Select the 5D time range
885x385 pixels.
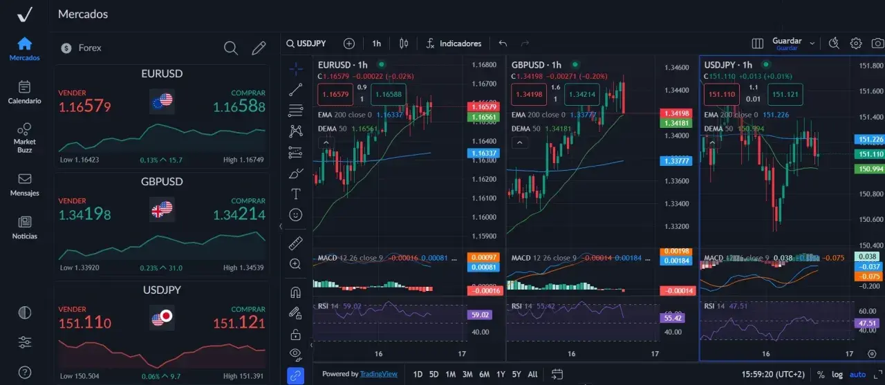pyautogui.click(x=434, y=374)
